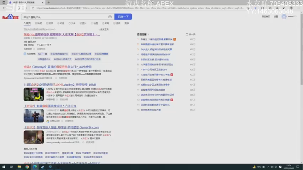Screen dimensions: 303x170
Task: Open the browser three-dot settings menu
Action: click(298, 8)
